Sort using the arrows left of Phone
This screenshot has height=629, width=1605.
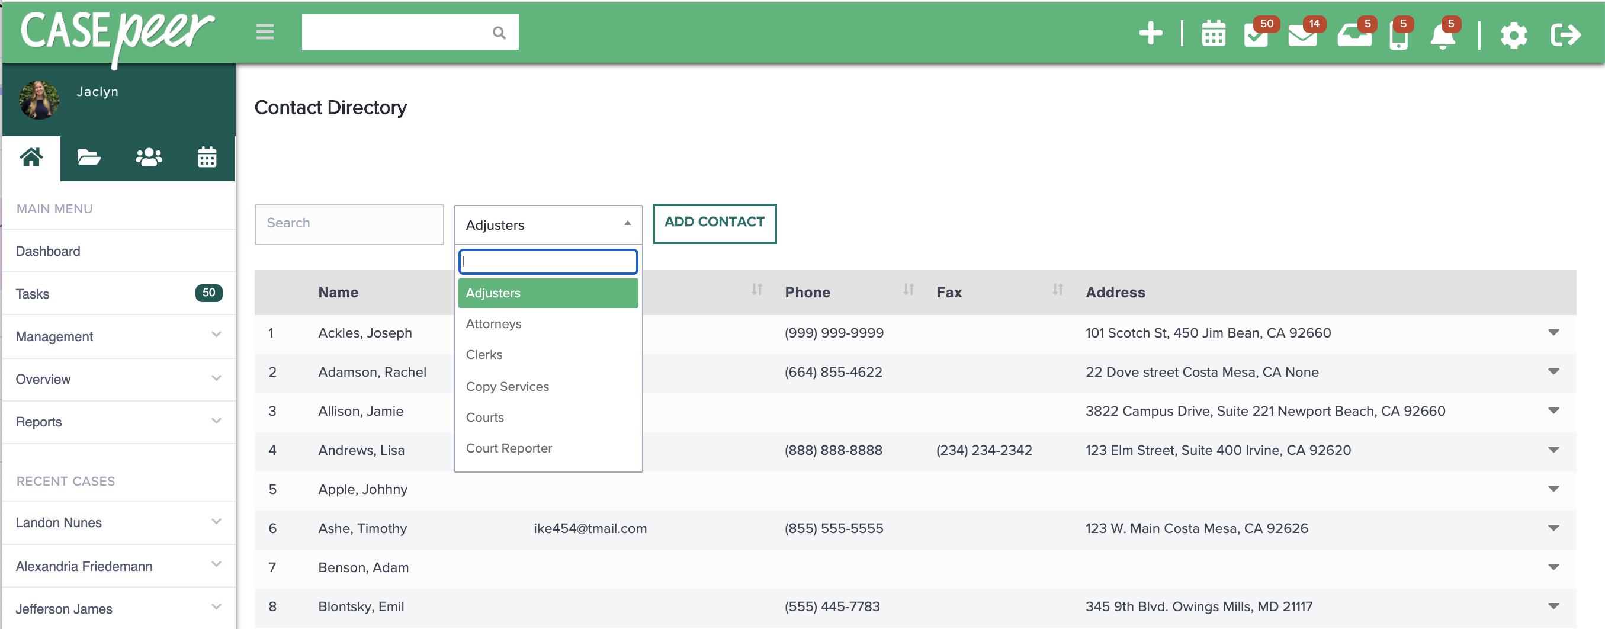tap(756, 289)
